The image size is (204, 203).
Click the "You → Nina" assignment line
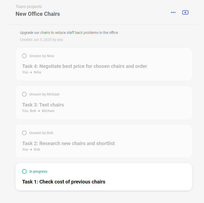click(32, 72)
